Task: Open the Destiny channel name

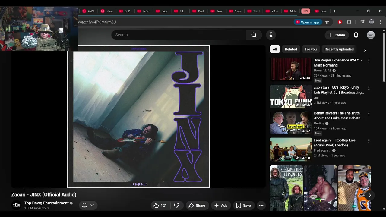Action: click(x=319, y=123)
